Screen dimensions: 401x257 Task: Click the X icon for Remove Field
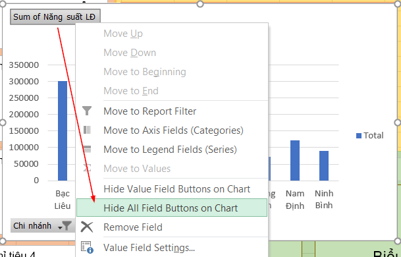coord(87,227)
